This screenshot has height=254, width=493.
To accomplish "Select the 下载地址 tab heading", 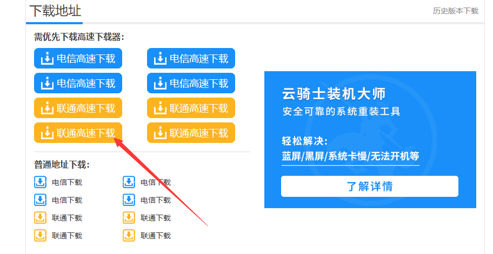I will 55,11.
